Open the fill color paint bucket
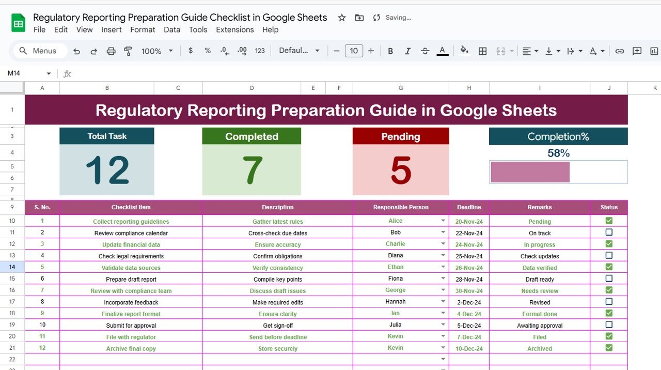 point(464,51)
